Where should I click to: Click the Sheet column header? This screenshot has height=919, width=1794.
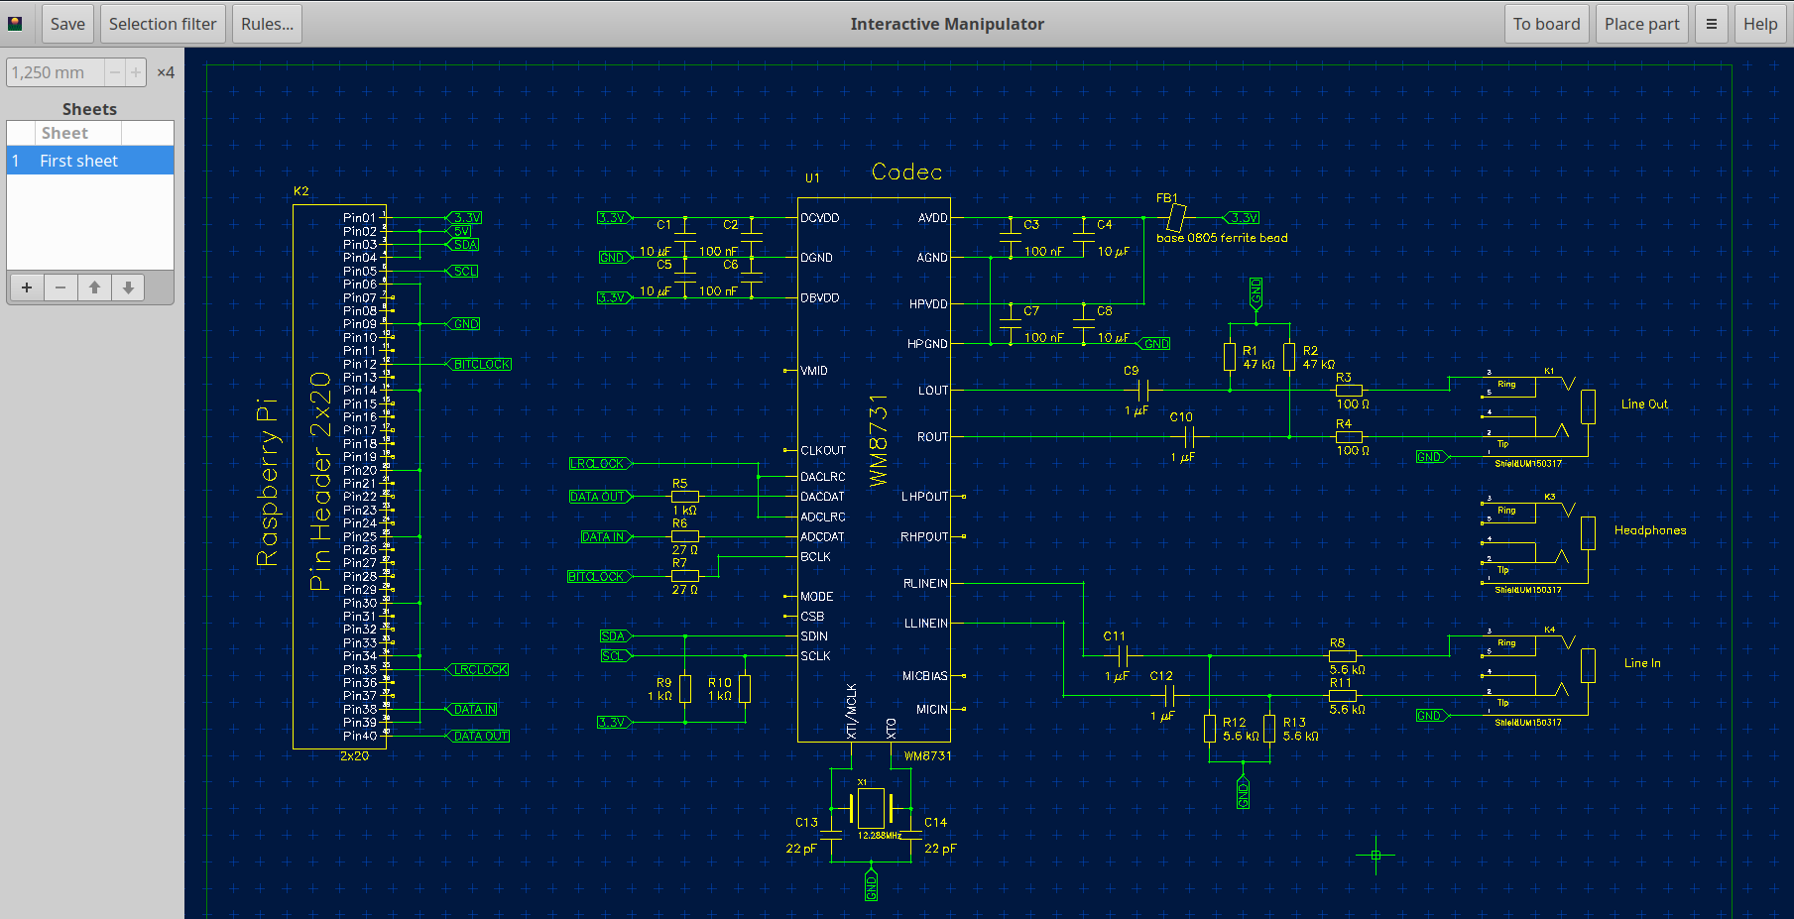click(x=78, y=133)
